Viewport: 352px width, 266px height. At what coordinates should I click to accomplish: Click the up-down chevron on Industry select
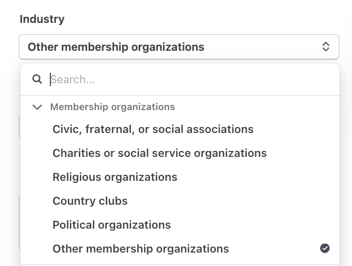(326, 47)
